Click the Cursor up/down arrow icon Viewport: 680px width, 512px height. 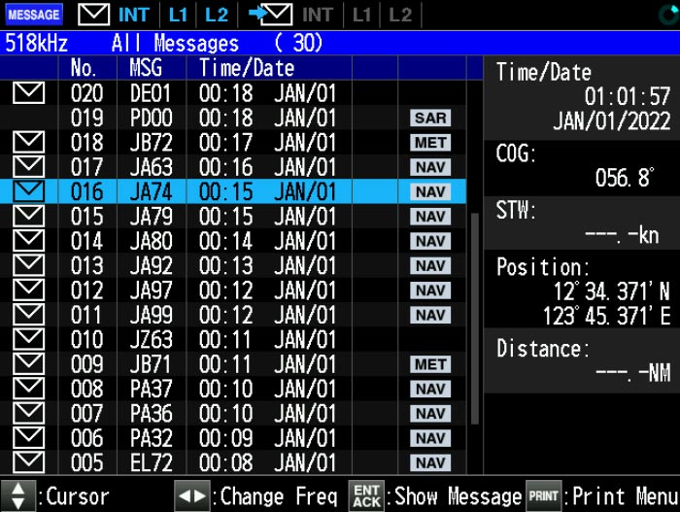coord(19,495)
